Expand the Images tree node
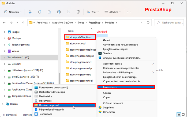The image size is (187, 117). (4, 32)
